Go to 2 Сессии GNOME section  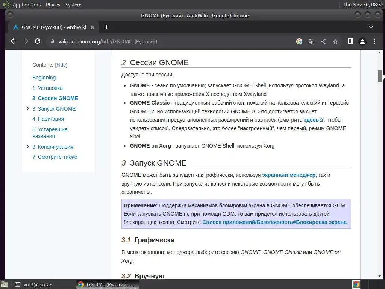(55, 98)
